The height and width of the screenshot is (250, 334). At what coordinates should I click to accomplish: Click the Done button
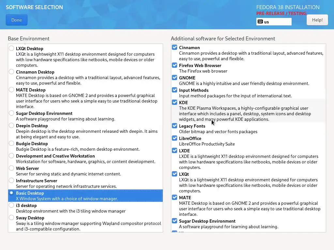click(17, 20)
